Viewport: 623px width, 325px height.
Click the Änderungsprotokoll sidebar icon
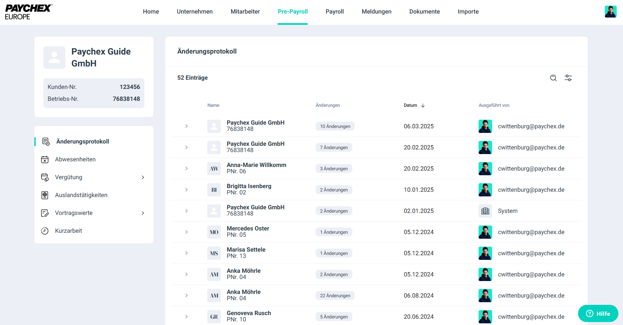pos(46,142)
